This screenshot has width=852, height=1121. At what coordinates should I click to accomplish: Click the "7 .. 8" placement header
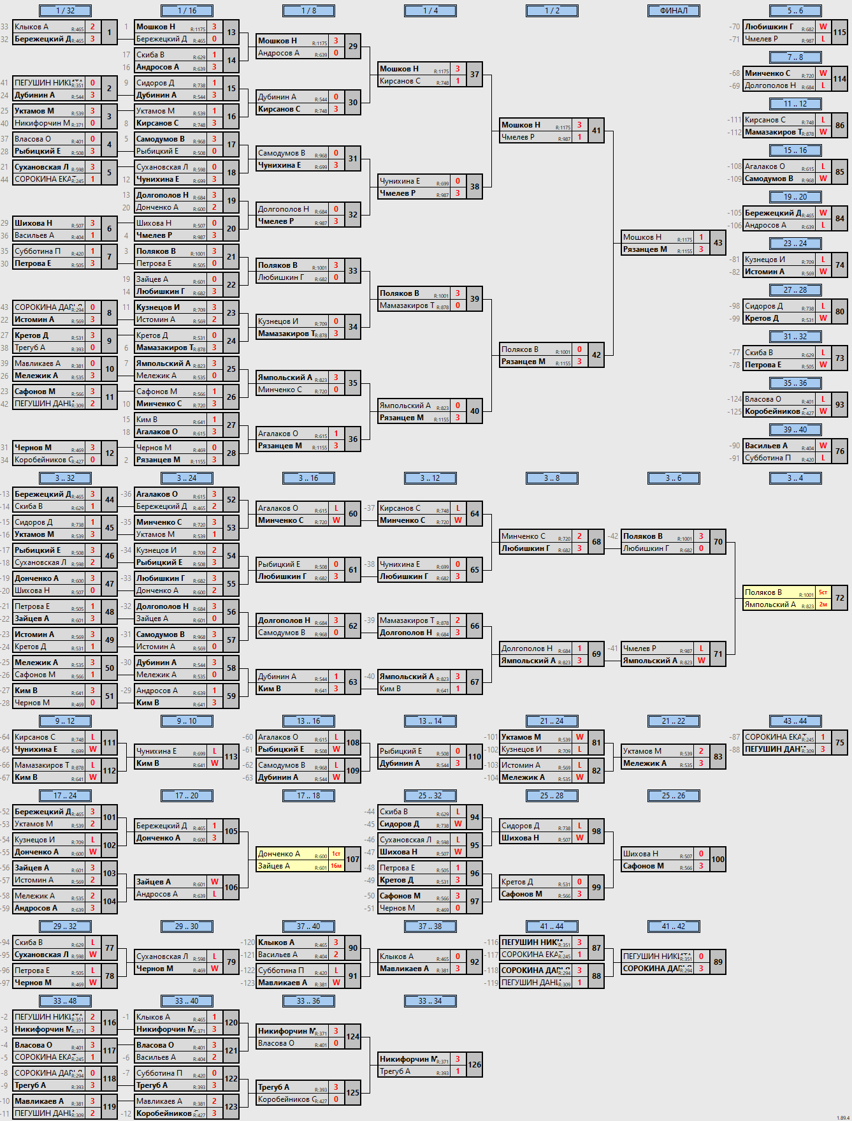pos(795,57)
